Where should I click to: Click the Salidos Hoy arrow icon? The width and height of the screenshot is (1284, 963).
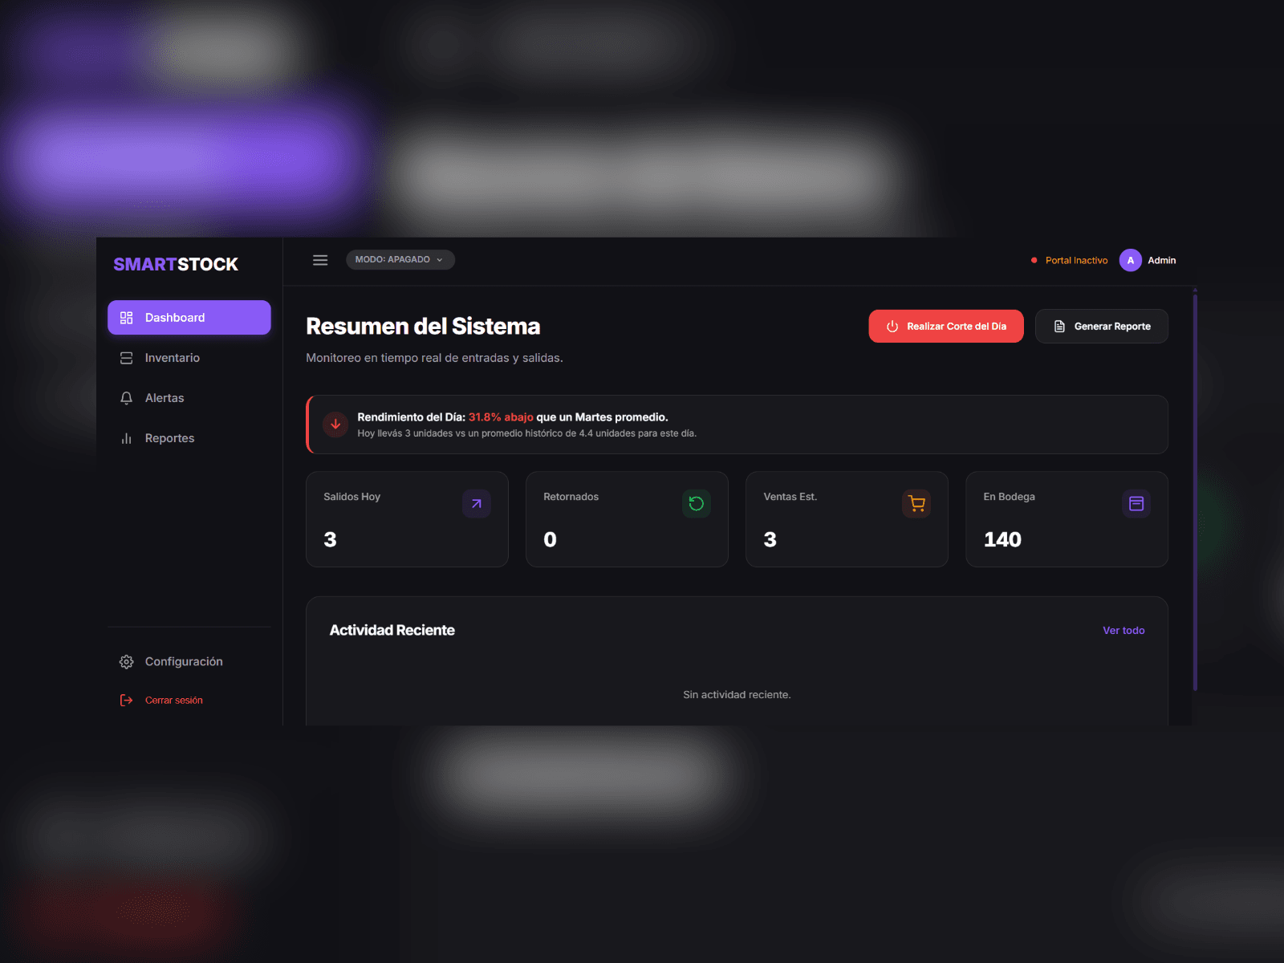coord(477,504)
